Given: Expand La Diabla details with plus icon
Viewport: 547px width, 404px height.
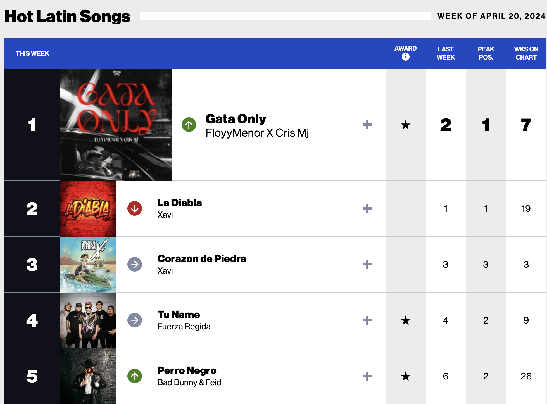Looking at the screenshot, I should [x=367, y=208].
